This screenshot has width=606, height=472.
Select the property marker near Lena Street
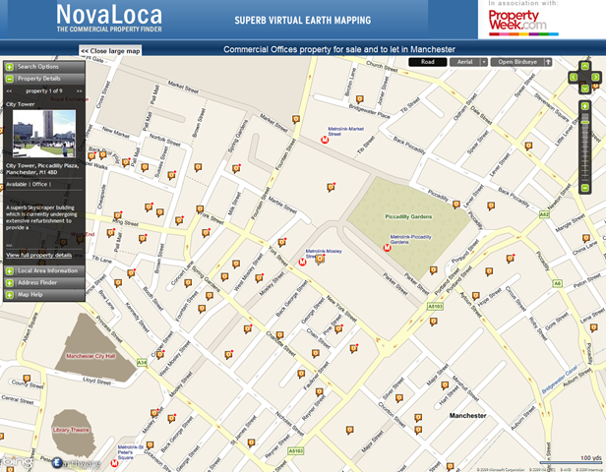pos(594,328)
